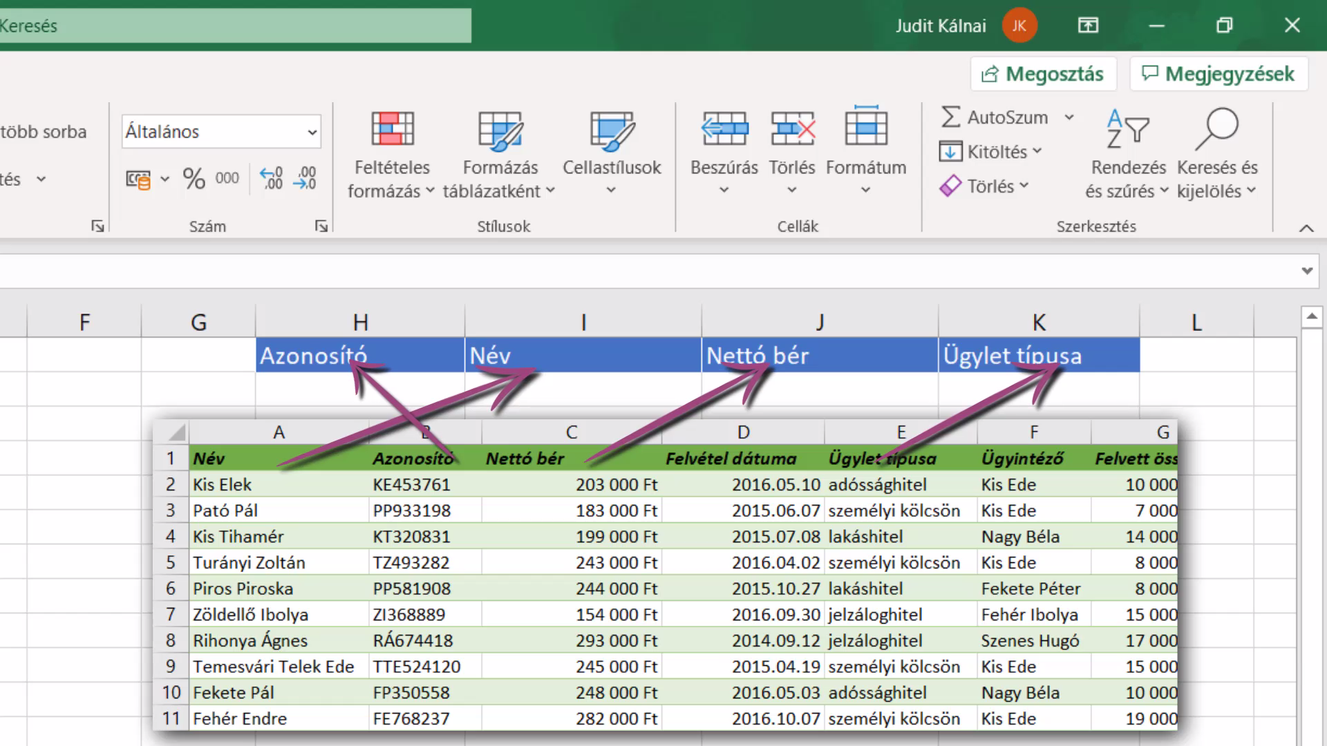Open Cellastílusok cell styles gallery
1327x746 pixels.
coord(612,153)
